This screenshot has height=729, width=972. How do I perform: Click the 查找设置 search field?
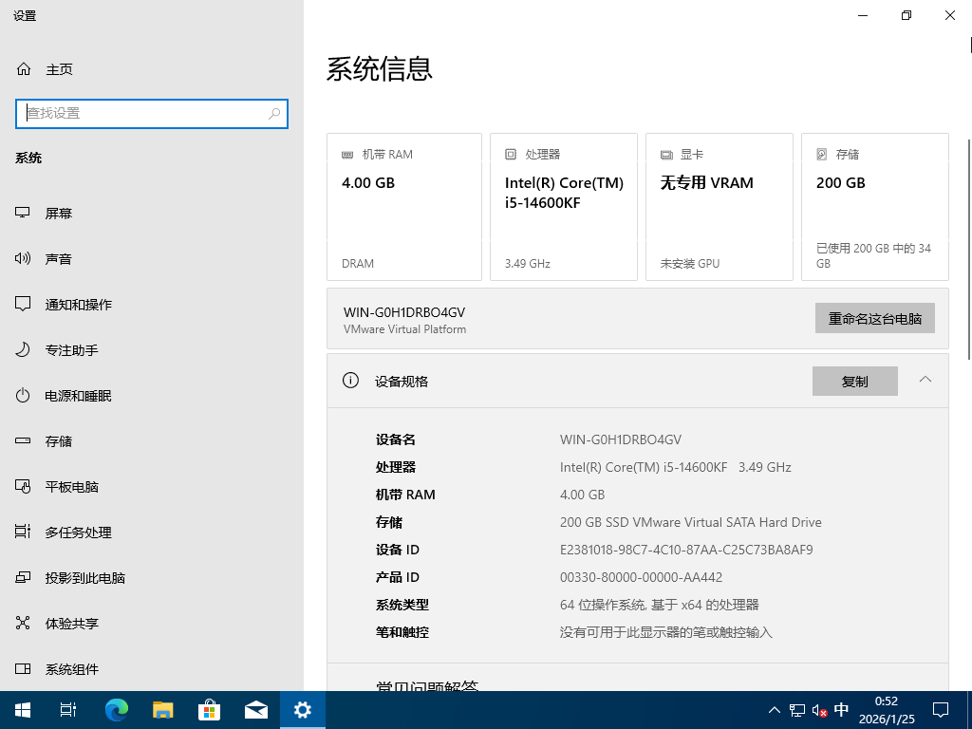[x=152, y=113]
